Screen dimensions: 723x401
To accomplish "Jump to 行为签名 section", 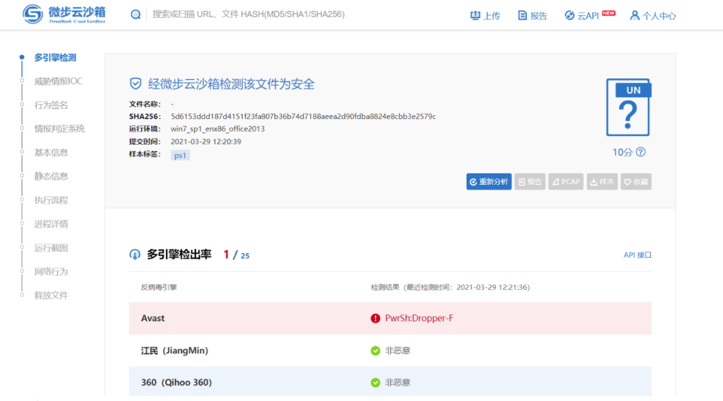I will point(51,105).
